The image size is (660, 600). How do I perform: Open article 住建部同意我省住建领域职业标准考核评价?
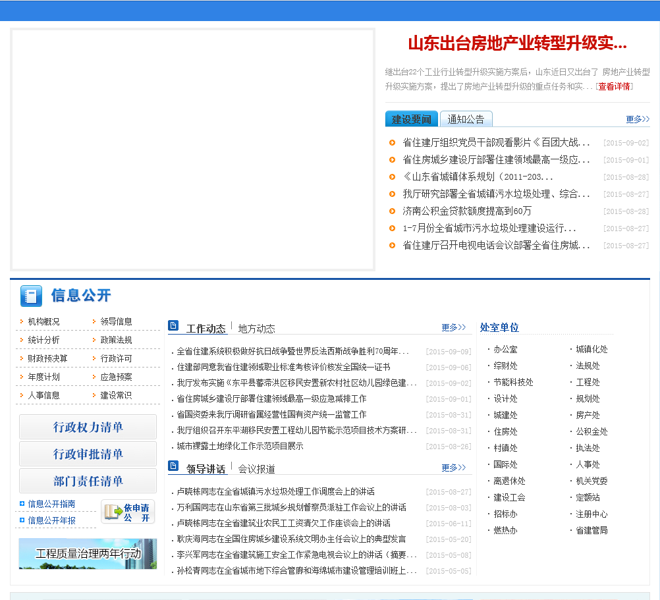coord(284,367)
